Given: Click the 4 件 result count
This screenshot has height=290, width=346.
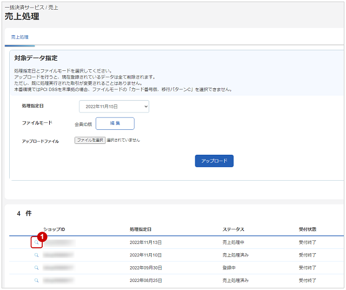Looking at the screenshot, I should coord(24,213).
